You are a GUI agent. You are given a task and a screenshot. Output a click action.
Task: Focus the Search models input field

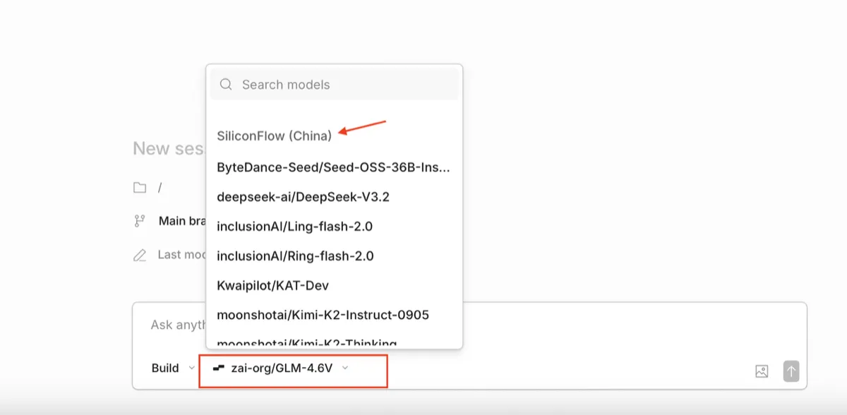pos(334,85)
